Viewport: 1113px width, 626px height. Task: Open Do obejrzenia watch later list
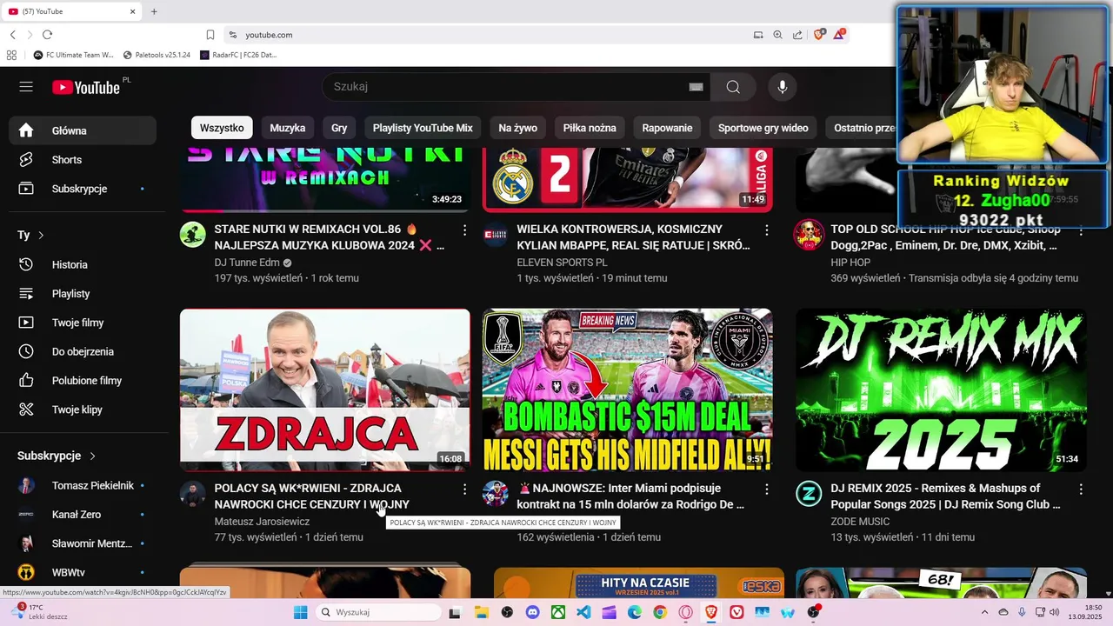(x=83, y=351)
